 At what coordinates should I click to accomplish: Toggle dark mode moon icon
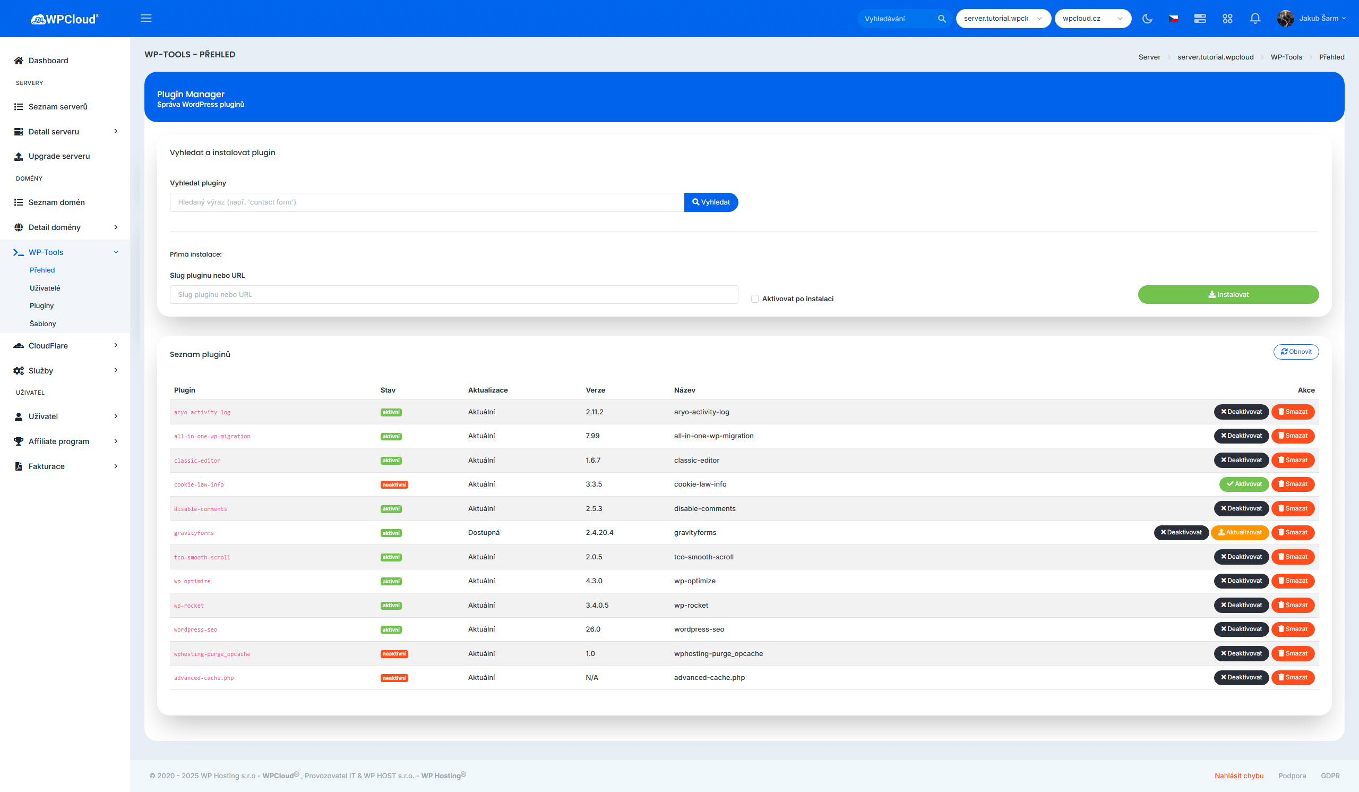[1147, 19]
